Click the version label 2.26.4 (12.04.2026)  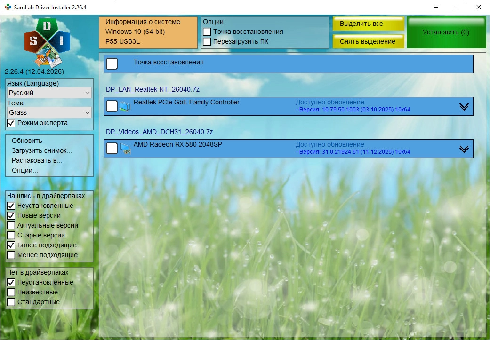34,71
